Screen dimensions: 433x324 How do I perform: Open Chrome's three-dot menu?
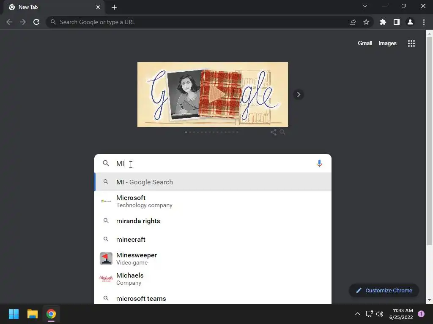(x=424, y=22)
